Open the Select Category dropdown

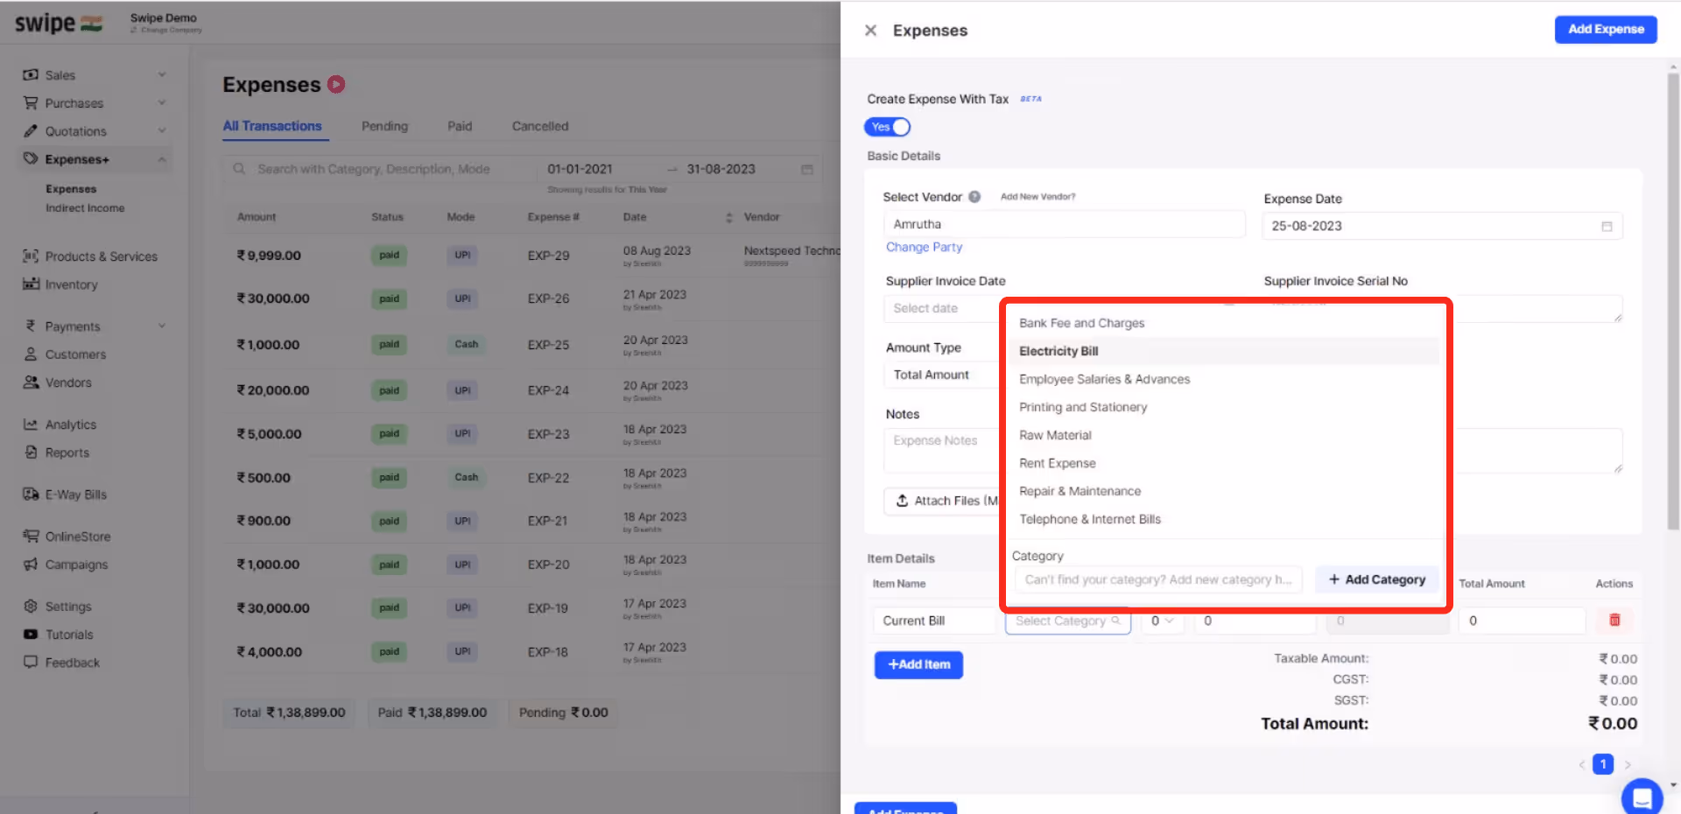(x=1068, y=621)
